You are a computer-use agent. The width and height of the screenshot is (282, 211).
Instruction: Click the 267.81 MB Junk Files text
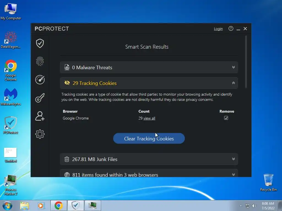[x=95, y=159]
